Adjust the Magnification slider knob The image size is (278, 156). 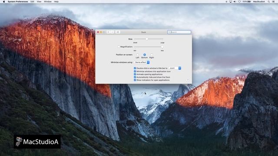162,47
